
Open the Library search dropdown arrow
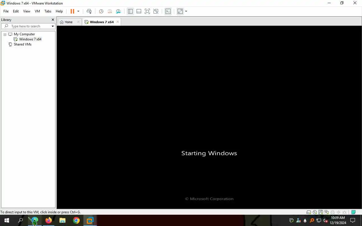tap(53, 26)
